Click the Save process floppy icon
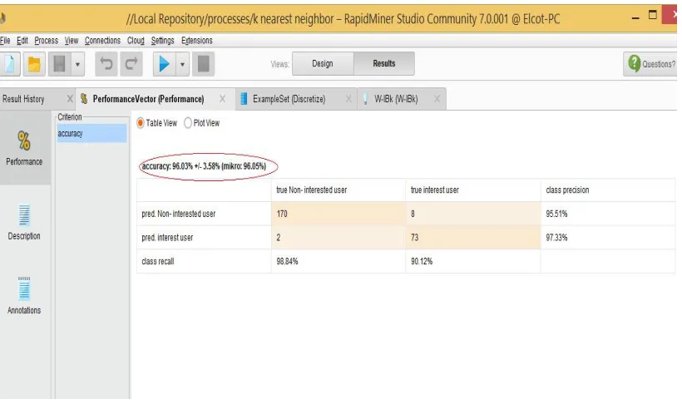This screenshot has width=682, height=414. [x=60, y=64]
